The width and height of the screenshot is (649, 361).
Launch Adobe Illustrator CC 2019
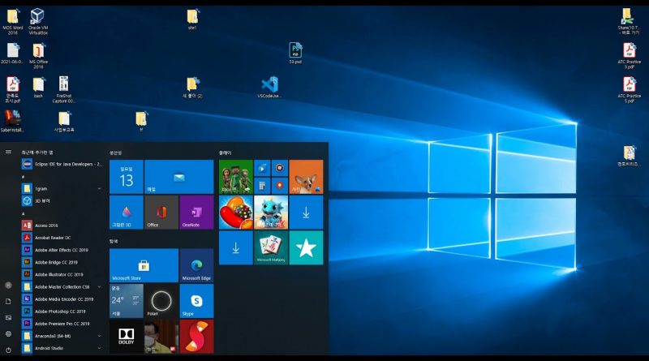tap(62, 274)
